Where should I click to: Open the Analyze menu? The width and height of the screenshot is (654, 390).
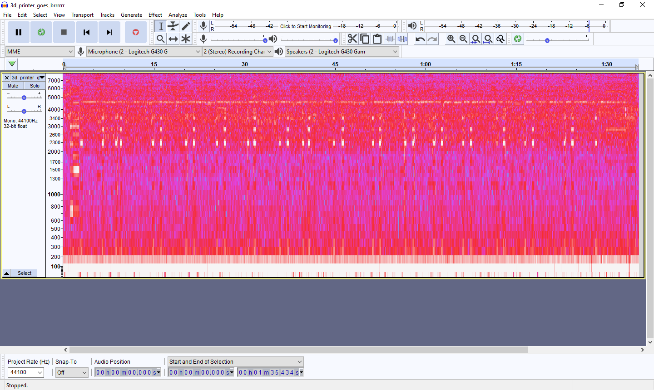pyautogui.click(x=178, y=15)
